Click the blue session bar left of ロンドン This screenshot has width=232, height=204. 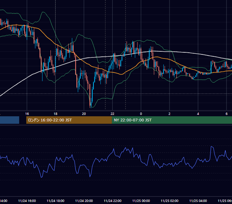coord(10,120)
